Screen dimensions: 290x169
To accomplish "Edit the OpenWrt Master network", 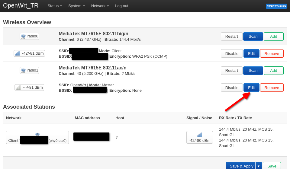I will click(x=251, y=88).
